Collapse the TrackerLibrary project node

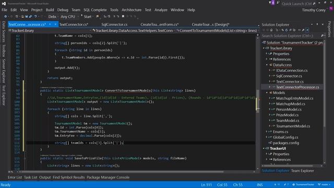pyautogui.click(x=264, y=48)
